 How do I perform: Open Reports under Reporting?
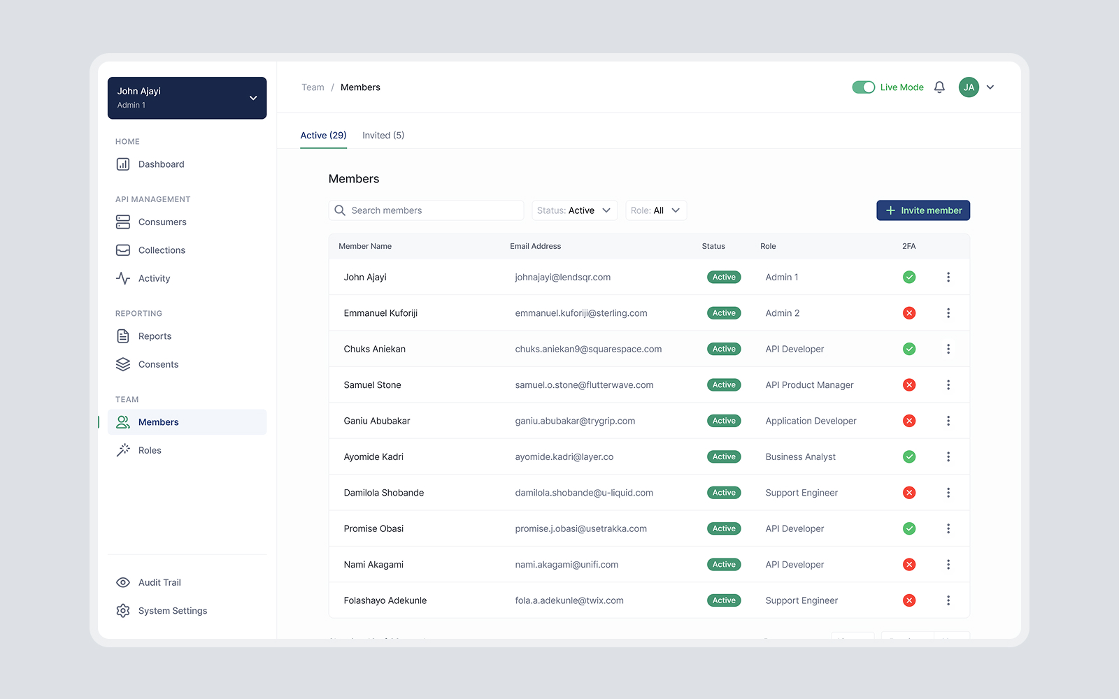155,336
